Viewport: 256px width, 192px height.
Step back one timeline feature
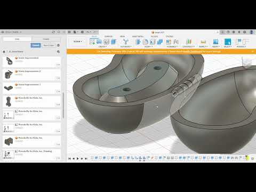click(74, 158)
